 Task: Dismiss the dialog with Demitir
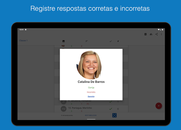[91, 97]
